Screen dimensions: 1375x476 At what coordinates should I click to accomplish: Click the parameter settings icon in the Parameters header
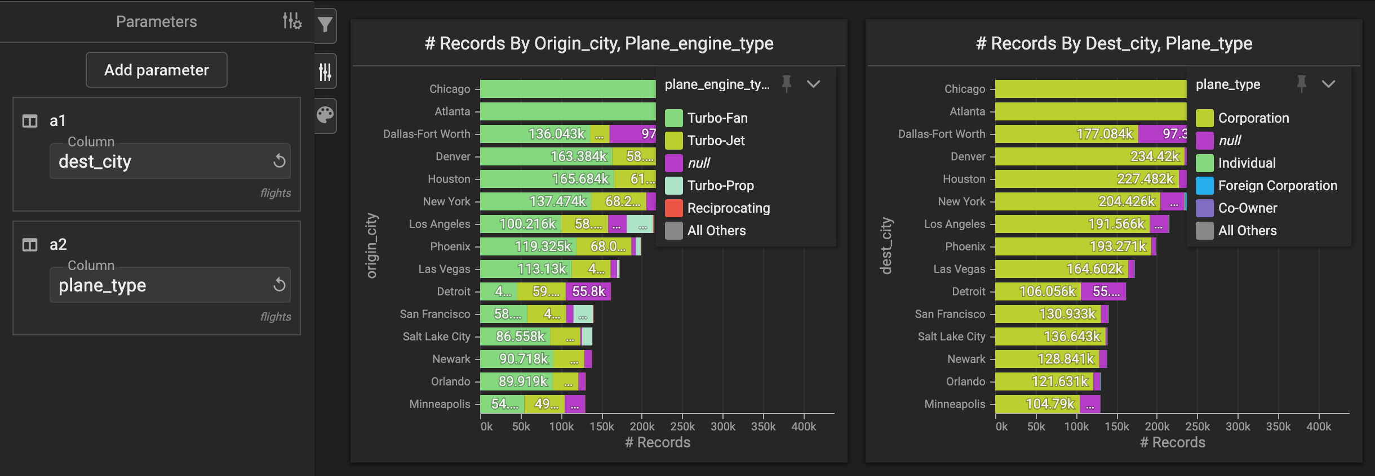pyautogui.click(x=292, y=21)
